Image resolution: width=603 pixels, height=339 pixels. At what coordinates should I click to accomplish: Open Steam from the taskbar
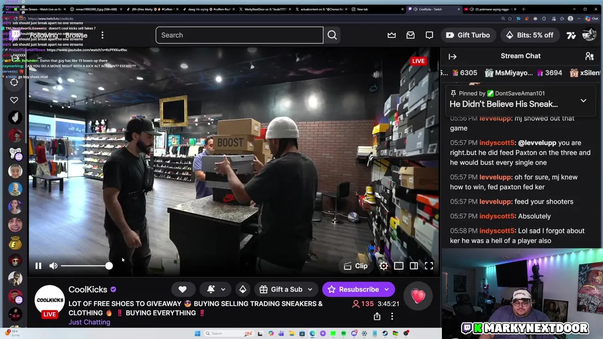coord(385,333)
